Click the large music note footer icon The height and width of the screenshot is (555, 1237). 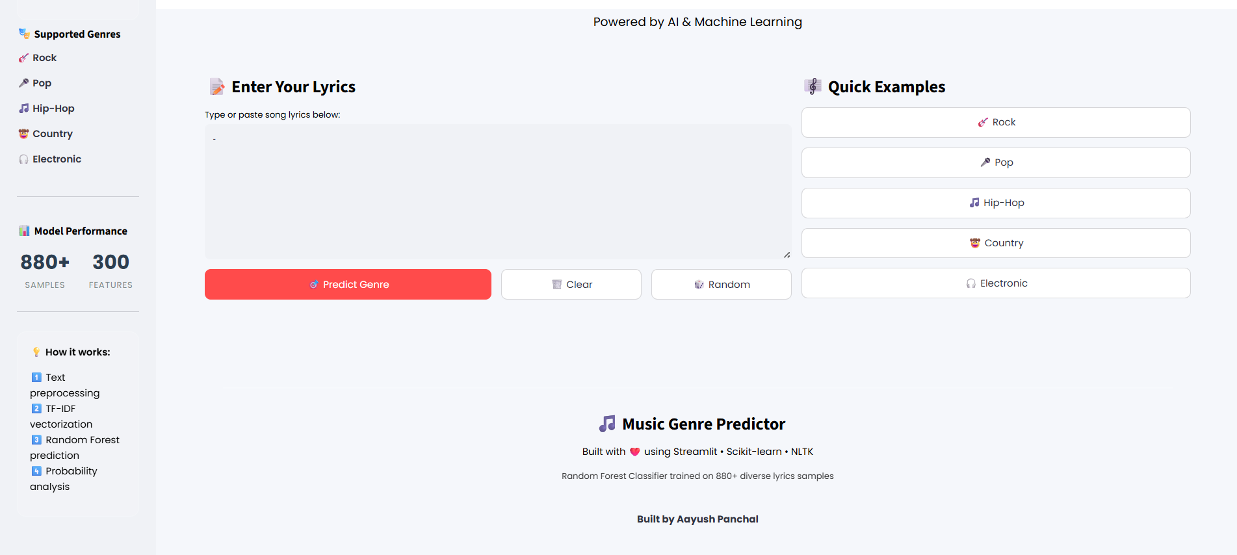(x=607, y=424)
